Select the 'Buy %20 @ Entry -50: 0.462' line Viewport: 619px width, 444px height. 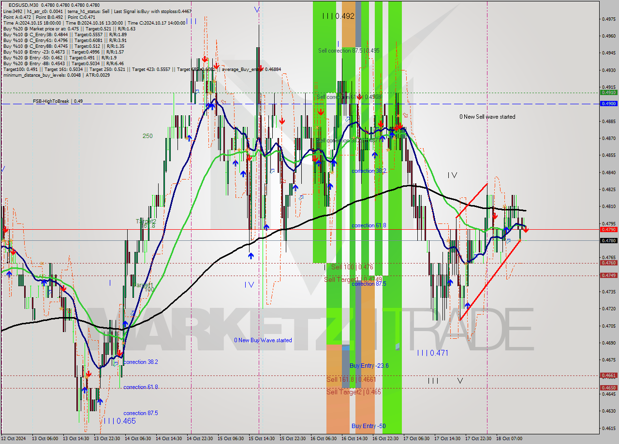[60, 57]
